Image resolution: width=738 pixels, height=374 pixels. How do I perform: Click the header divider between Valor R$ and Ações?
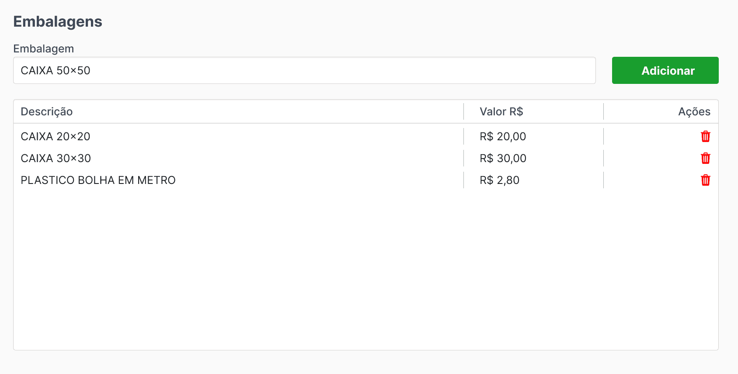[603, 111]
